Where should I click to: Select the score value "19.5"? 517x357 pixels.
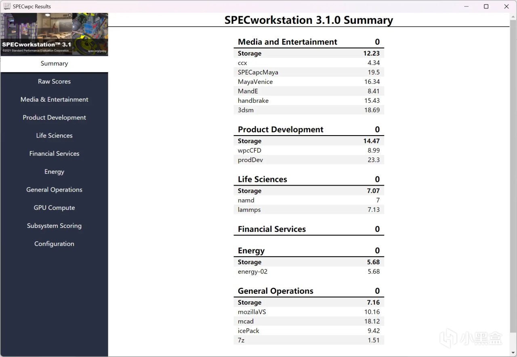pyautogui.click(x=373, y=72)
